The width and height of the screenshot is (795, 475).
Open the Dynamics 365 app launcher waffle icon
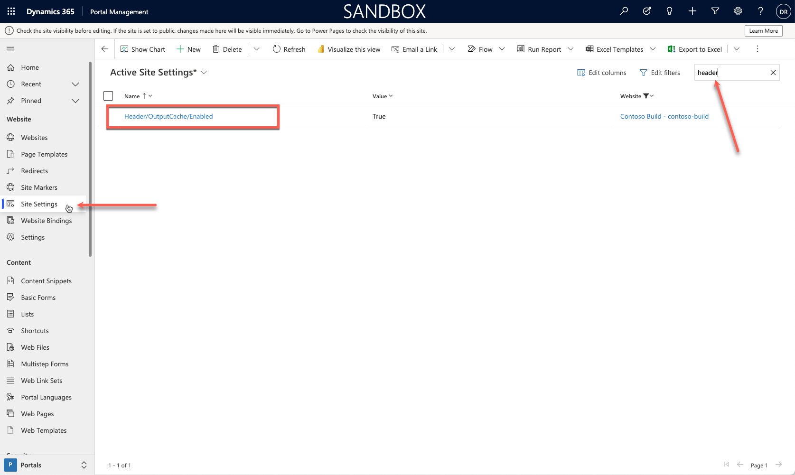[10, 11]
